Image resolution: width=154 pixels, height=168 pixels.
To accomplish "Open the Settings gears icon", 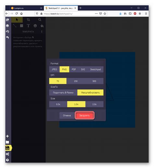I will (7, 154).
